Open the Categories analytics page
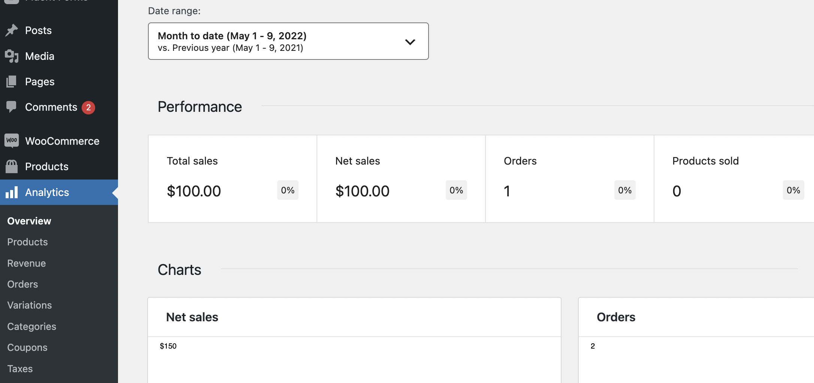The image size is (814, 383). tap(31, 326)
